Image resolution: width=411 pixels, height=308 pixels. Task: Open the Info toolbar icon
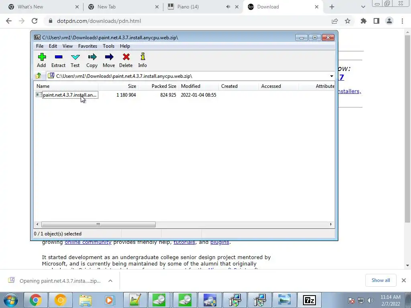pyautogui.click(x=142, y=60)
